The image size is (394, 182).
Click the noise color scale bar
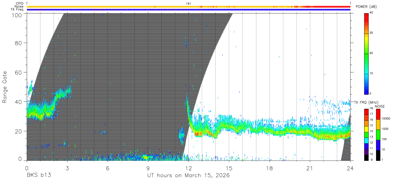378,135
